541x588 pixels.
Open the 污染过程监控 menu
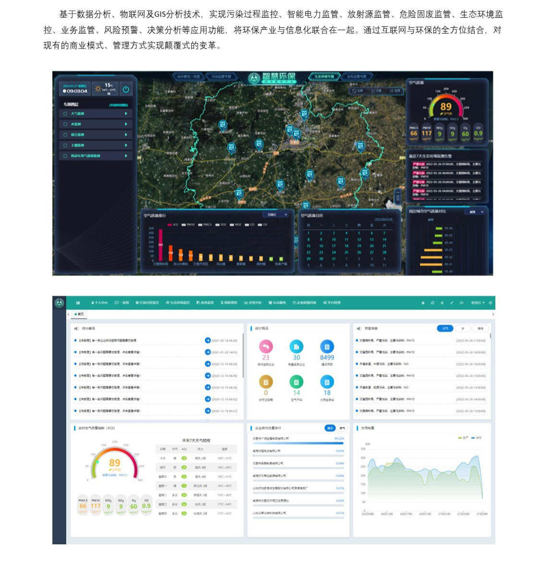pyautogui.click(x=147, y=303)
